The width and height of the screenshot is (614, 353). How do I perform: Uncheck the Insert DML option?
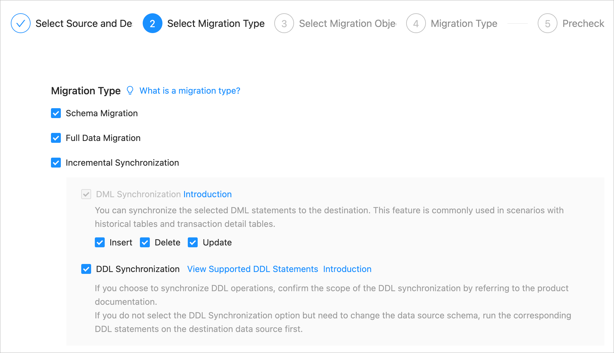[x=100, y=242]
